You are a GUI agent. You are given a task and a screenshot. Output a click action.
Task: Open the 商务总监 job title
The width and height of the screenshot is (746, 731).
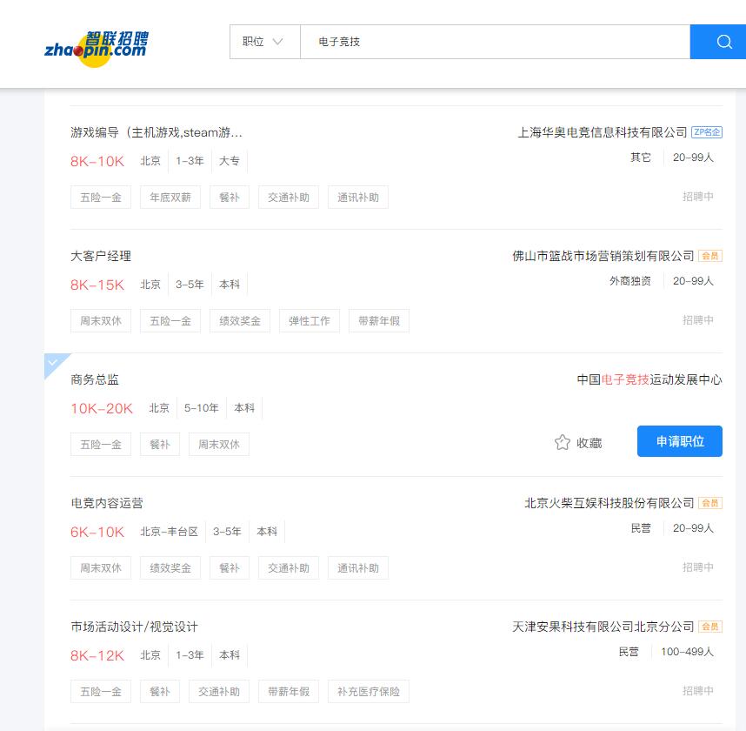(x=95, y=379)
